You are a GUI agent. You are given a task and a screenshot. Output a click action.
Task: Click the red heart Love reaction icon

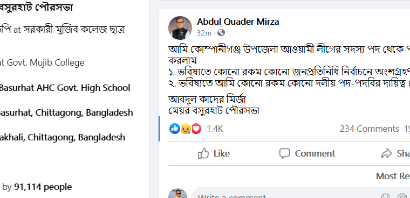pyautogui.click(x=196, y=129)
